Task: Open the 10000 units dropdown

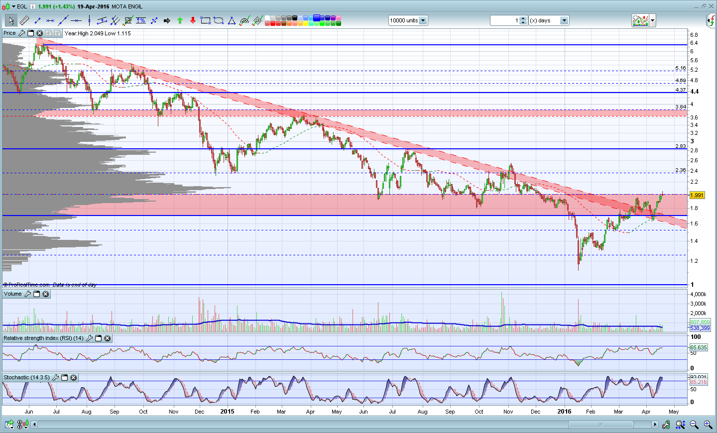Action: 423,20
